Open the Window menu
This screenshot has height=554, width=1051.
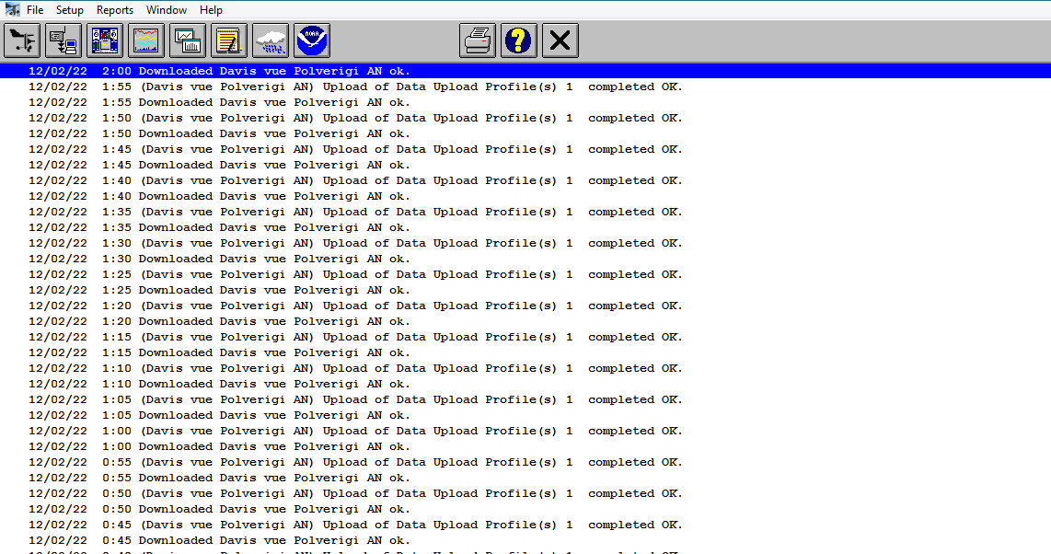167,10
